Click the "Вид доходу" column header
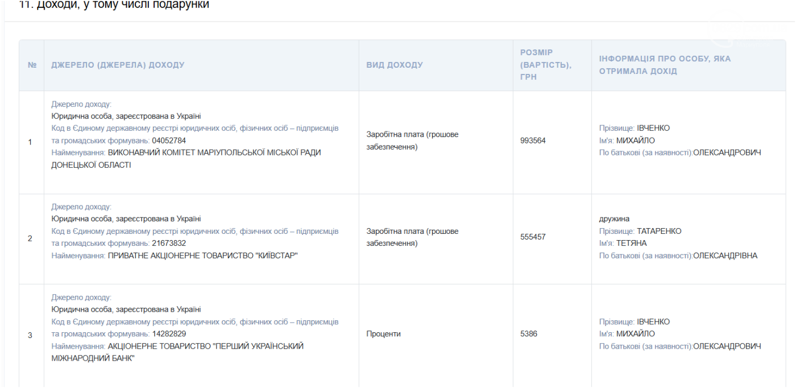The width and height of the screenshot is (796, 388). coord(395,65)
